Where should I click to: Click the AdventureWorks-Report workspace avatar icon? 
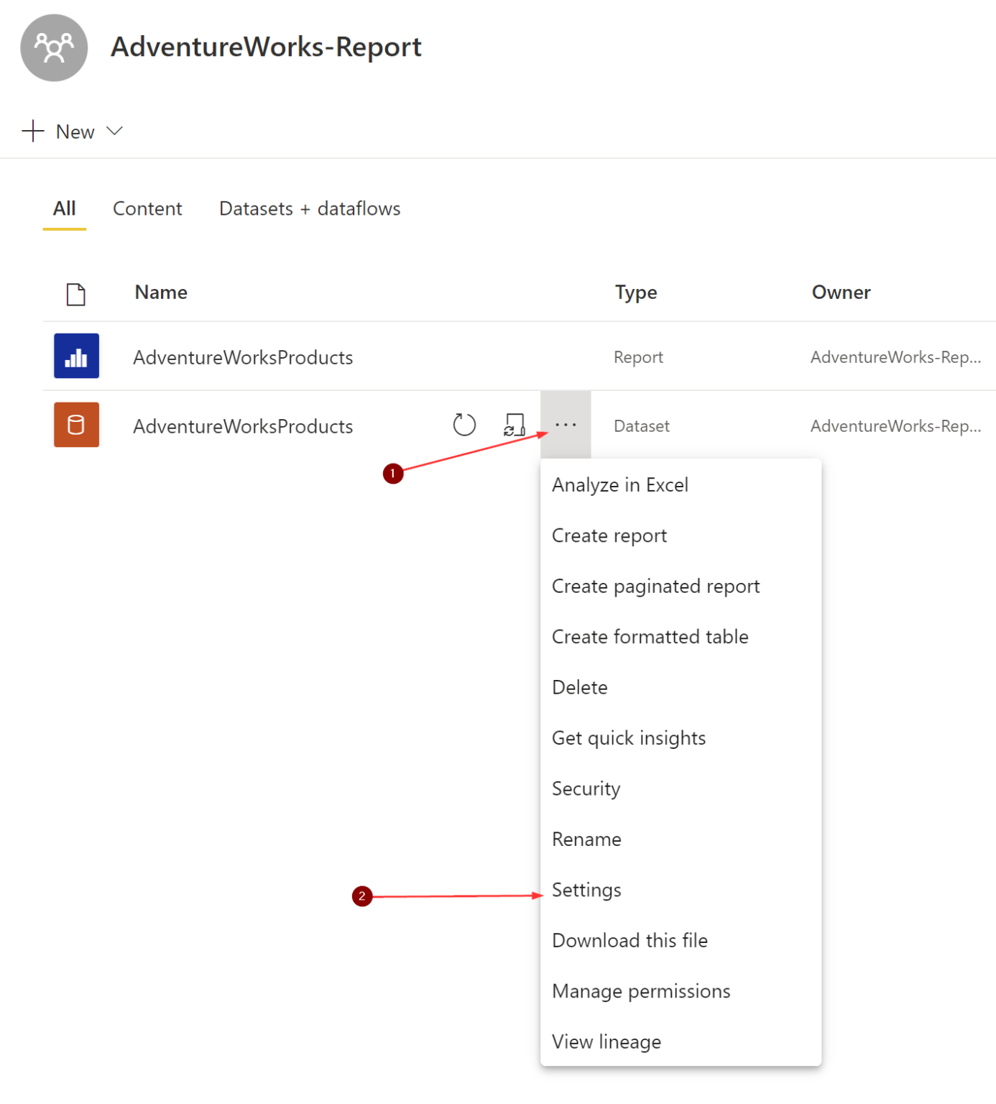click(54, 47)
